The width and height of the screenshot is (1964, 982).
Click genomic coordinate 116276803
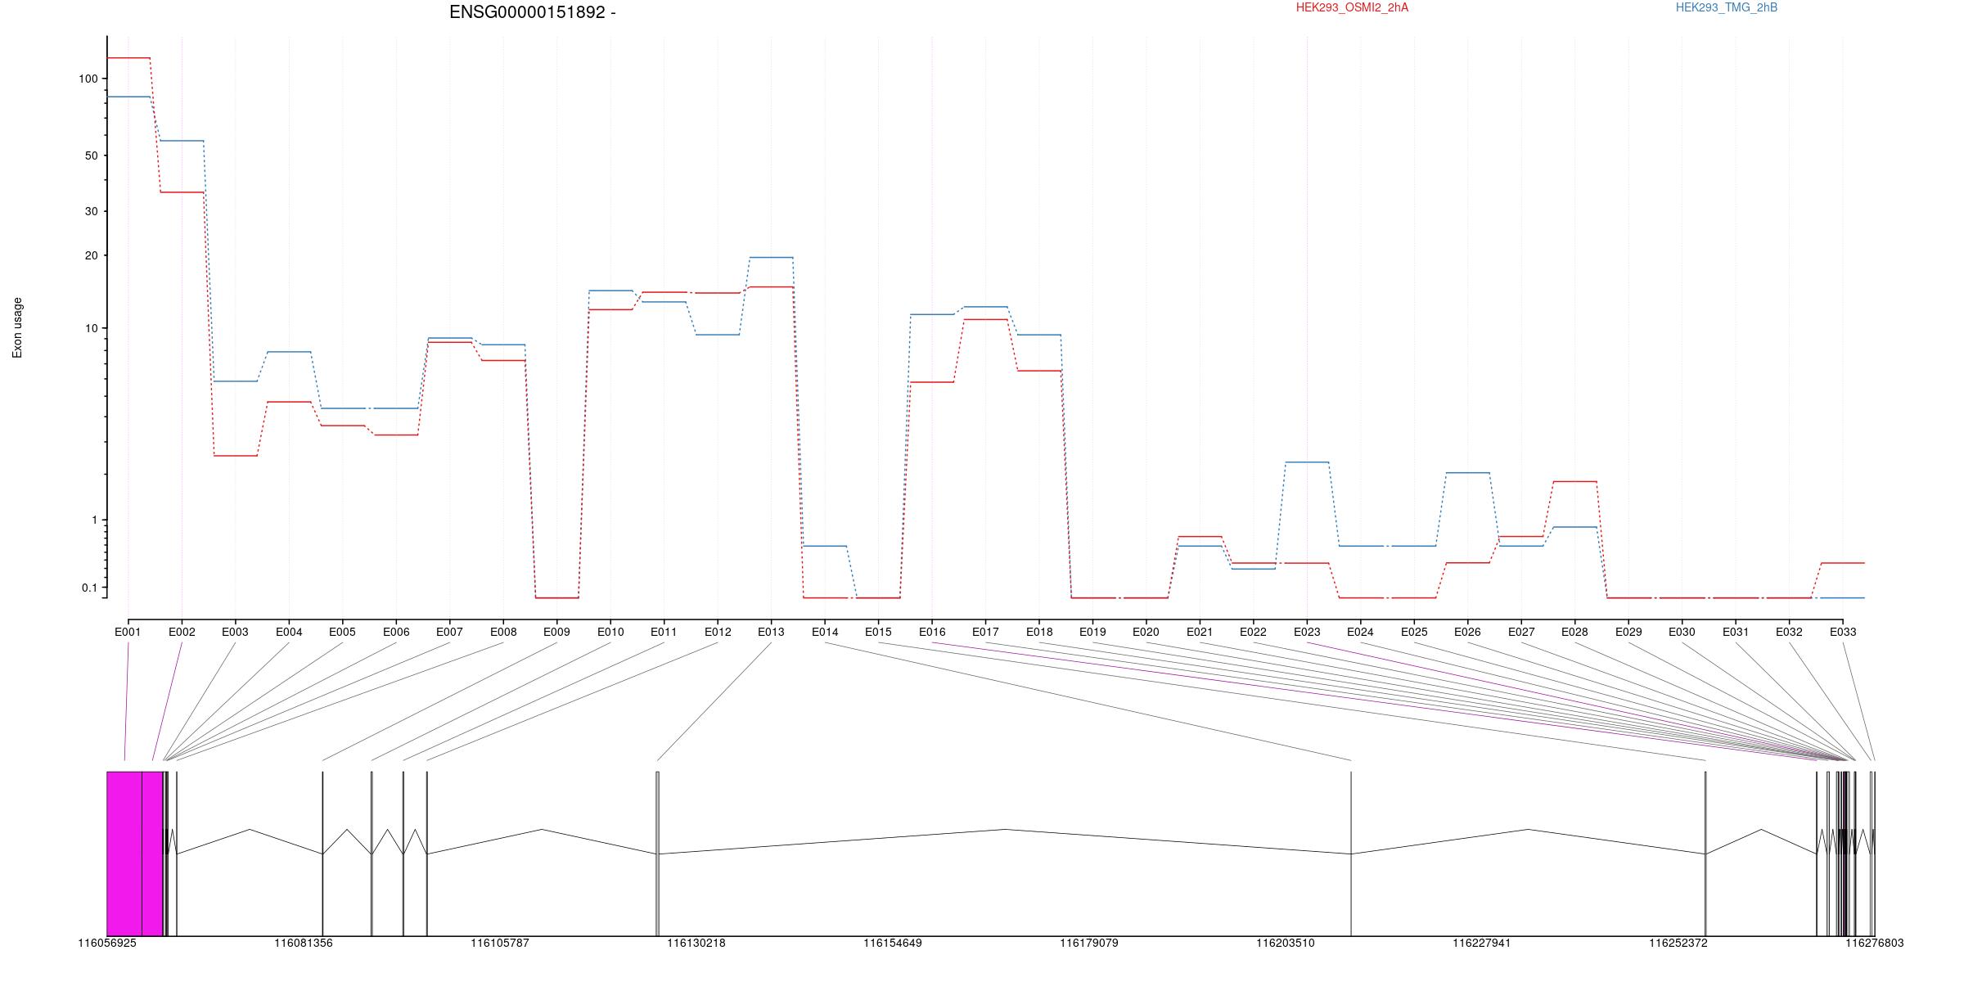(x=1875, y=944)
